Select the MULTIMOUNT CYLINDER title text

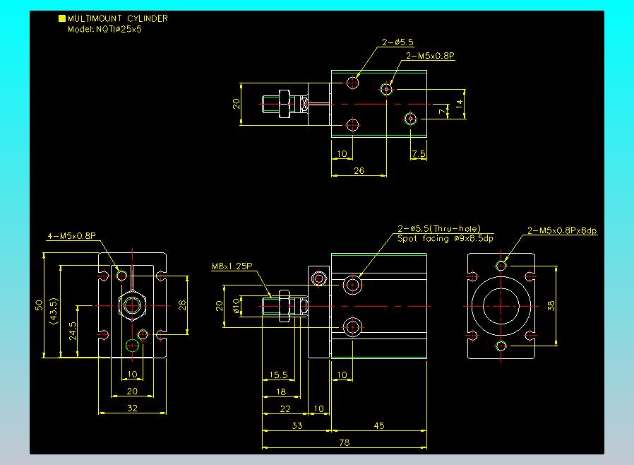pos(118,18)
